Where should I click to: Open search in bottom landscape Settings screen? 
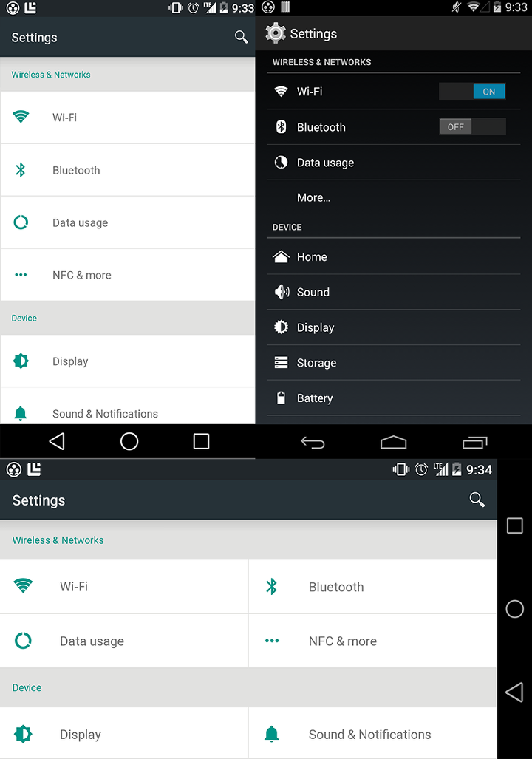[x=477, y=500]
